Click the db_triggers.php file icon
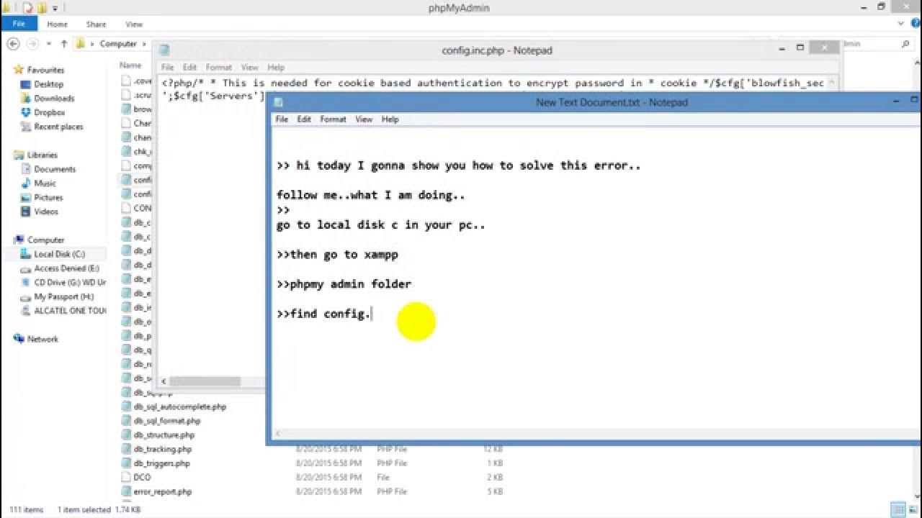Image resolution: width=922 pixels, height=518 pixels. point(126,463)
